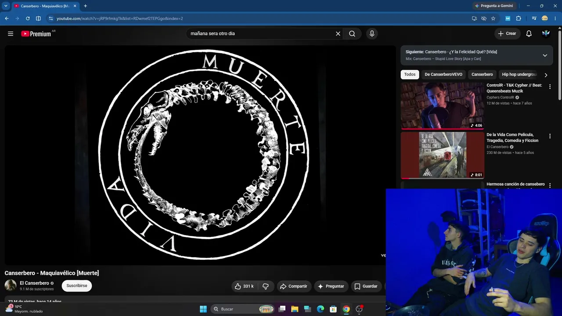562x316 pixels.
Task: Open the Cyphers ControlR channel link
Action: click(x=500, y=97)
